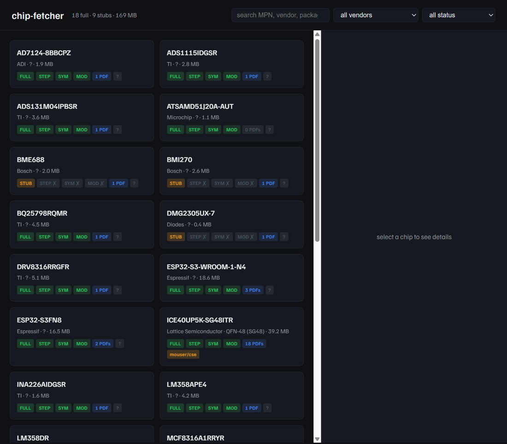Screen dimensions: 507x444
Task: Click the 0 PDFs badge on ATSAMD51J20A-AUT
Action: tap(253, 130)
